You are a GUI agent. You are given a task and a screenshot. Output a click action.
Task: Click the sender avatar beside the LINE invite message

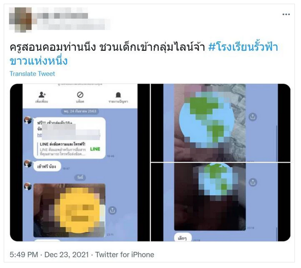(28, 120)
